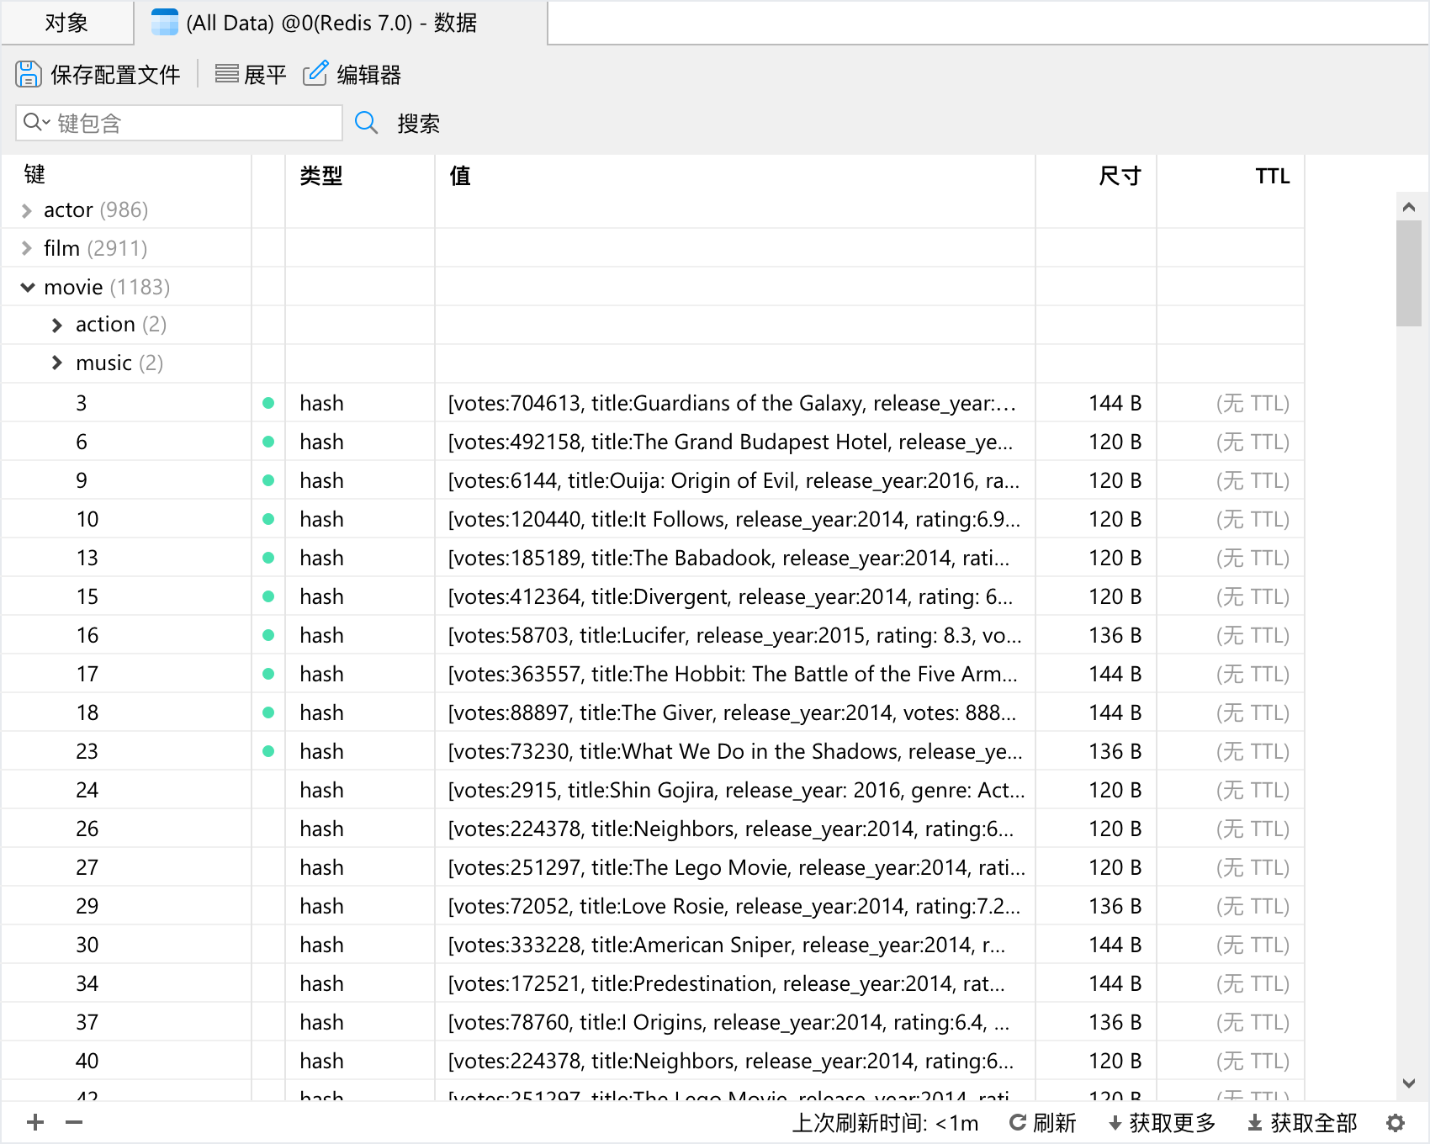1430x1144 pixels.
Task: Click the save profile disk icon
Action: coord(28,74)
